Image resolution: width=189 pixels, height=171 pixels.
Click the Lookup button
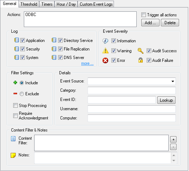tap(166, 100)
